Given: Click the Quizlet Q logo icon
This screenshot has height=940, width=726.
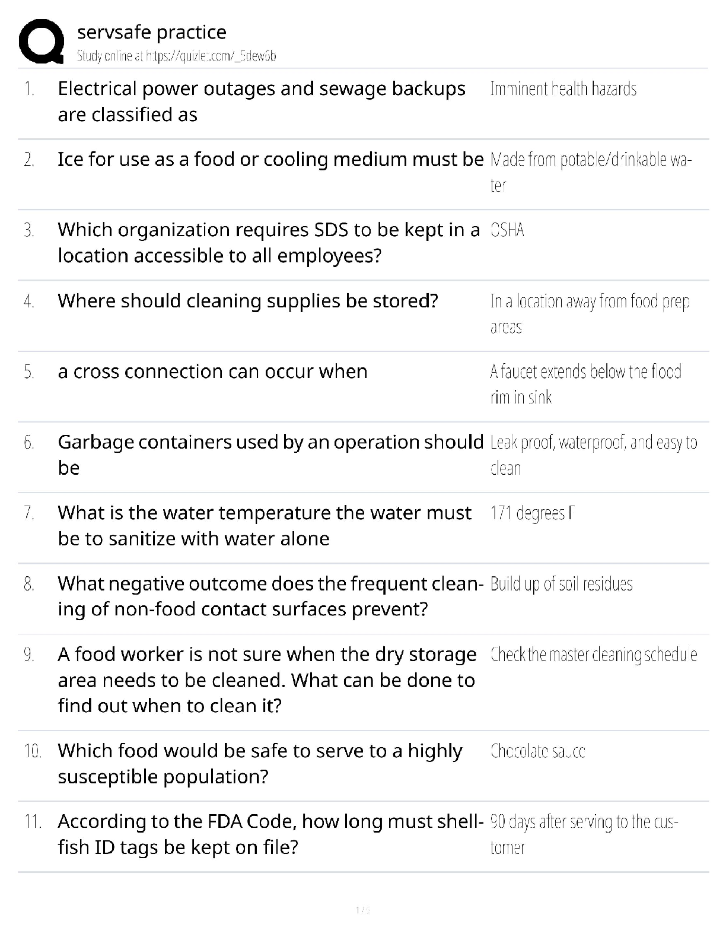Looking at the screenshot, I should (x=42, y=42).
